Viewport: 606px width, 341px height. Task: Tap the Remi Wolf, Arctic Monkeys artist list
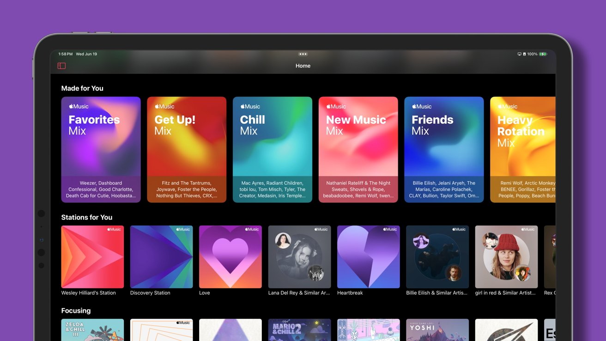click(x=527, y=189)
